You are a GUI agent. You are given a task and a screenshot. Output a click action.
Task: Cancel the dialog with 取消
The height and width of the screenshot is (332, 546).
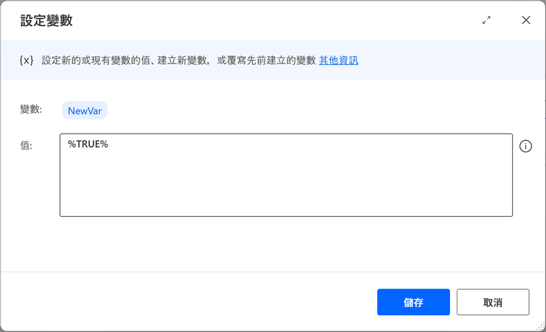pyautogui.click(x=493, y=302)
